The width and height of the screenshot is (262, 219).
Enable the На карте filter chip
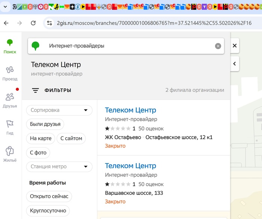click(40, 138)
